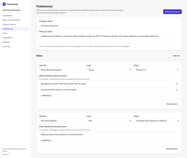Viewport: 187px width, 158px height.
Task: Click the What you build text area
Action: pos(109,39)
